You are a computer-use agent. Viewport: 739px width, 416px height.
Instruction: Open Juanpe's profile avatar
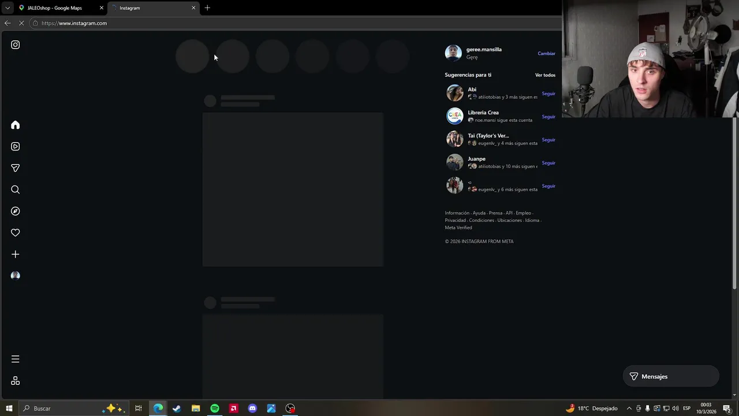pyautogui.click(x=455, y=162)
